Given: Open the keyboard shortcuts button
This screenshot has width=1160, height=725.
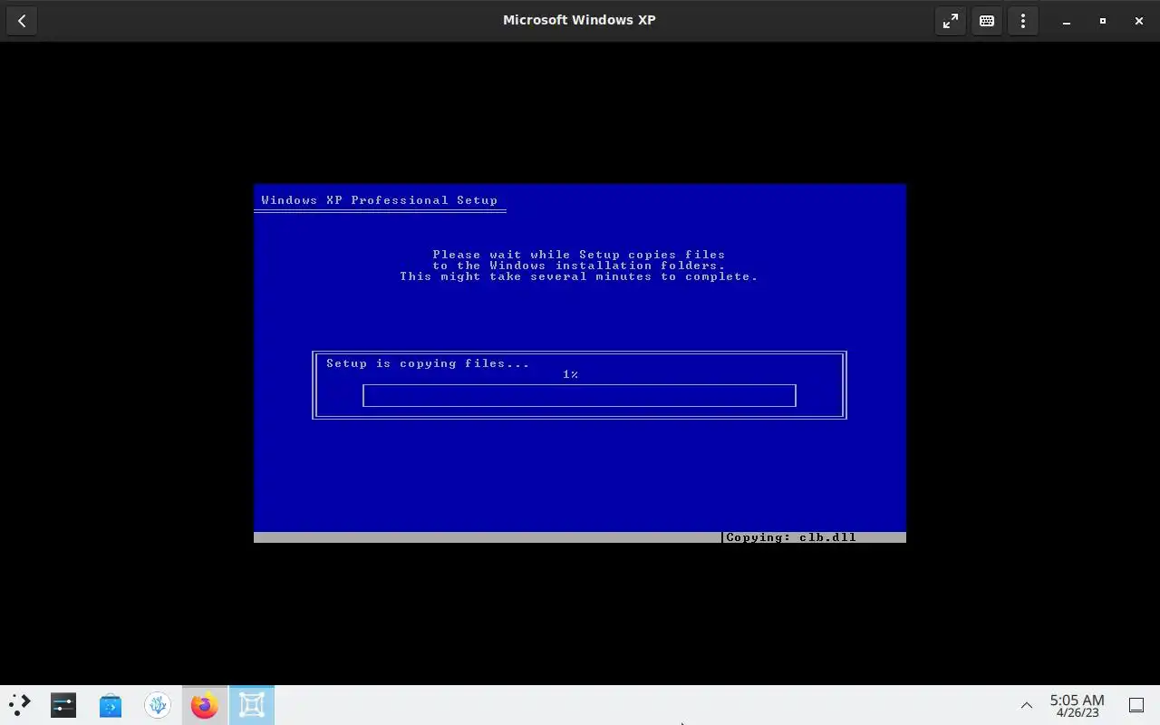Looking at the screenshot, I should 987,20.
